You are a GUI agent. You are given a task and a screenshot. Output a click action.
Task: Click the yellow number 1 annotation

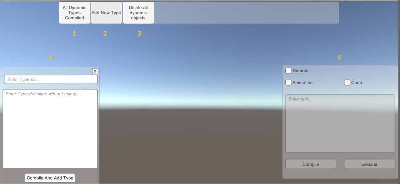coord(74,33)
